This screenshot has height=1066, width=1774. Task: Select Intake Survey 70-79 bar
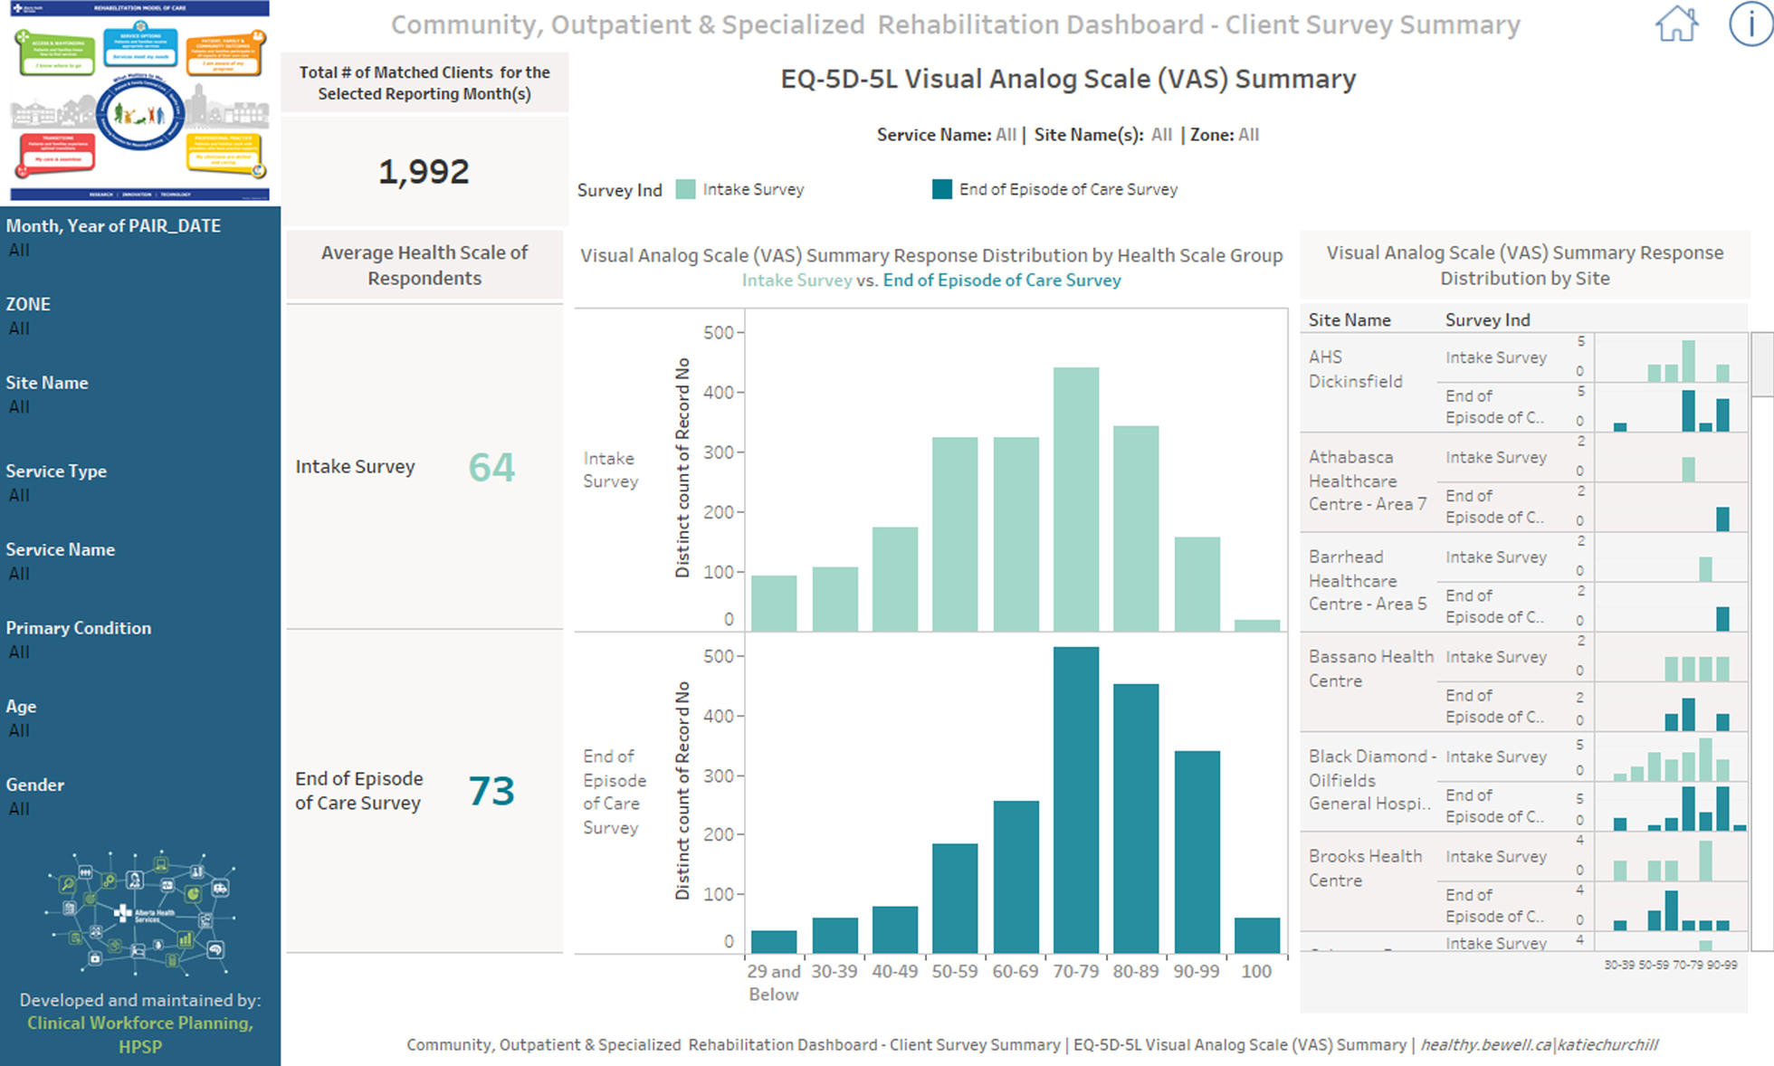tap(1076, 499)
